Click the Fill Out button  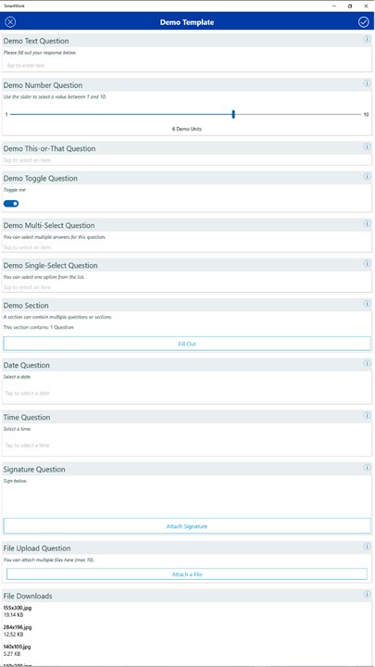pyautogui.click(x=187, y=344)
